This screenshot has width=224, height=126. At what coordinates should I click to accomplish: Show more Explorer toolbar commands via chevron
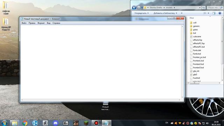[x=182, y=13]
